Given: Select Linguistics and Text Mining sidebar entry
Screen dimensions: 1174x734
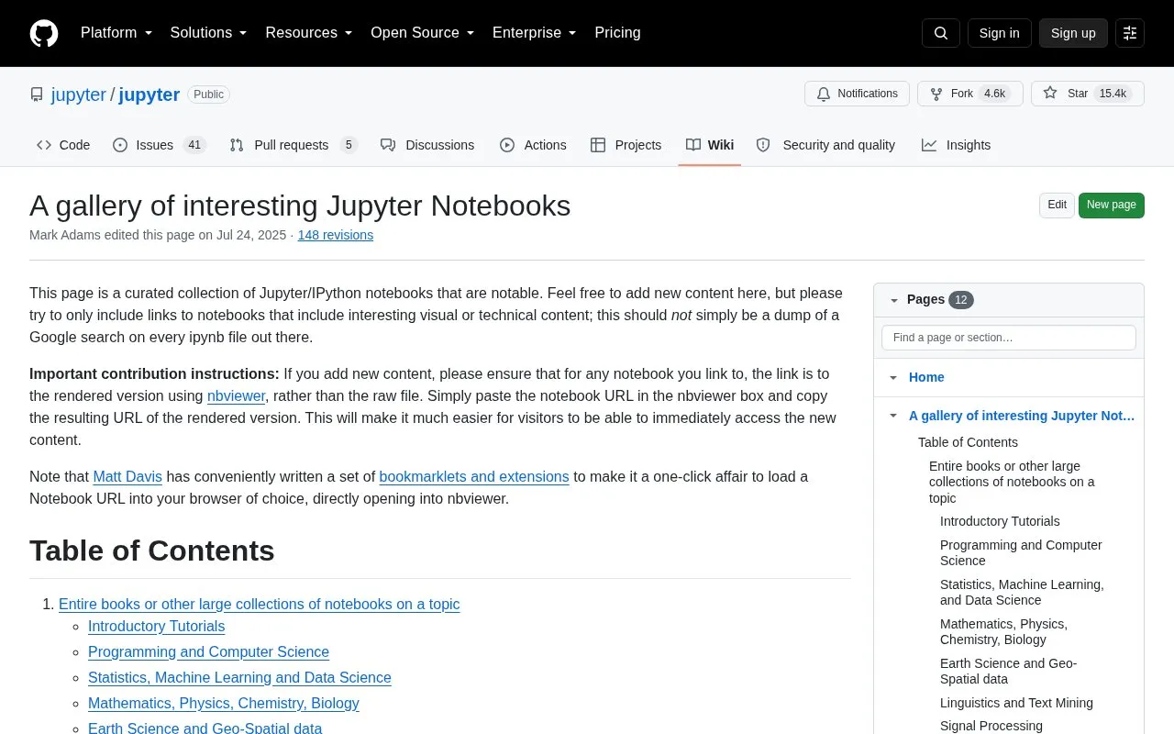Looking at the screenshot, I should (x=1016, y=703).
